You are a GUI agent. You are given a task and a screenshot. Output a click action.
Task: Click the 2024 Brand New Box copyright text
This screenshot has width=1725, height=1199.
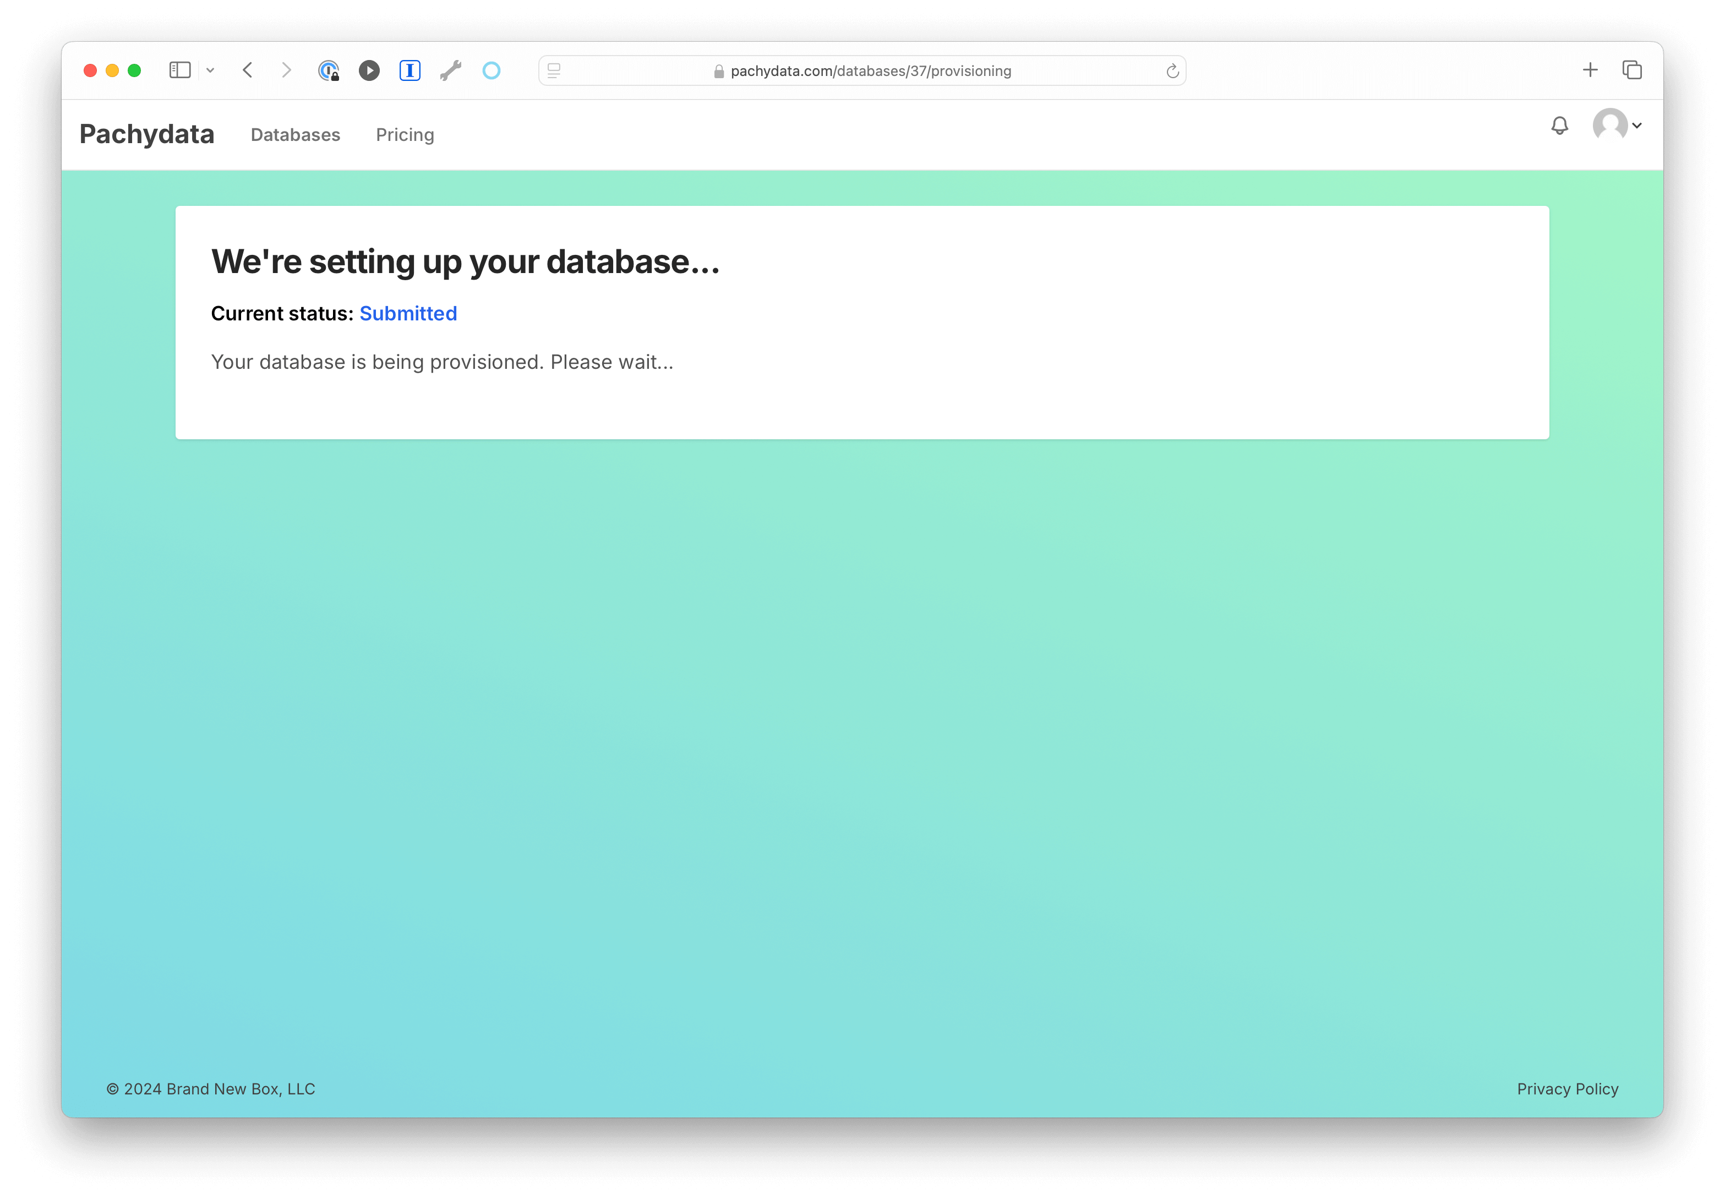[x=211, y=1088]
